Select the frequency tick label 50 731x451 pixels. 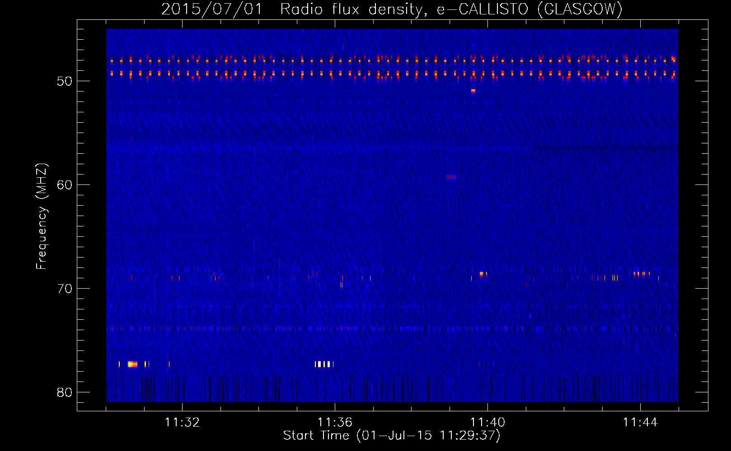[x=65, y=81]
